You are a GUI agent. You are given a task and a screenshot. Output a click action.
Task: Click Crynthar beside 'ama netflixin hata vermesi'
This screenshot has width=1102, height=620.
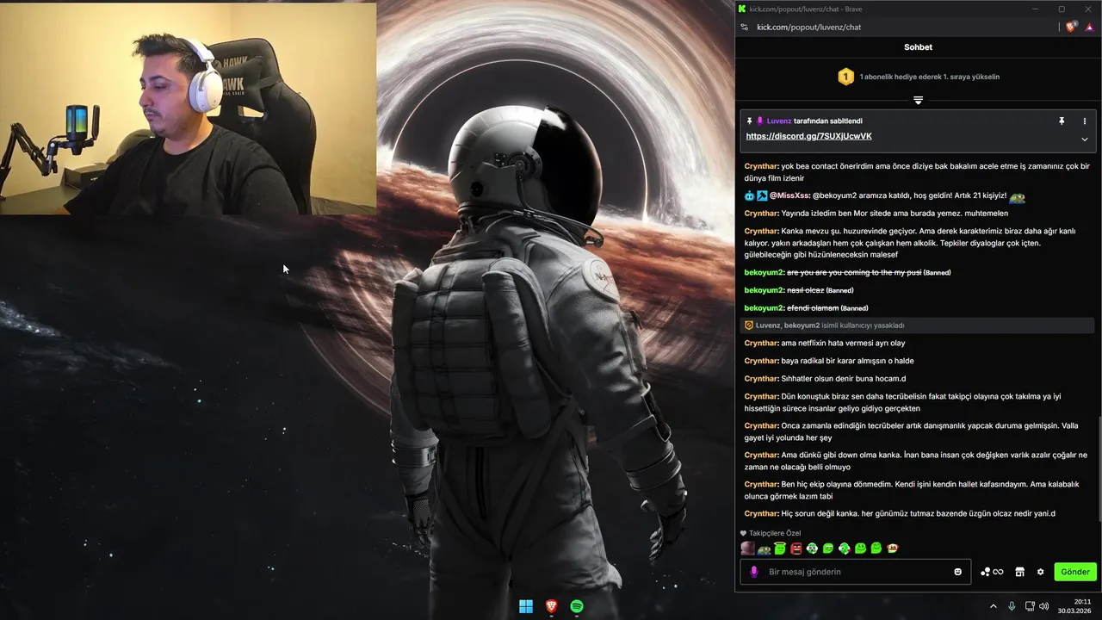coord(762,343)
